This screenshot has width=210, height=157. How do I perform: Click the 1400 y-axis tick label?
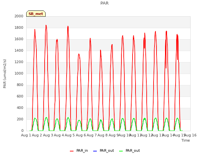(19, 50)
